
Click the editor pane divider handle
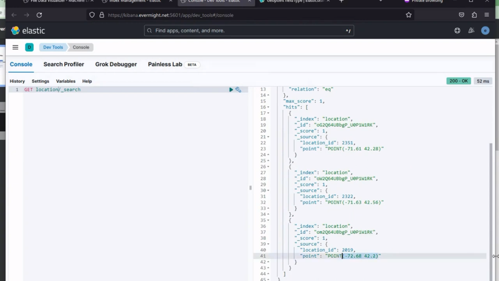pyautogui.click(x=250, y=188)
